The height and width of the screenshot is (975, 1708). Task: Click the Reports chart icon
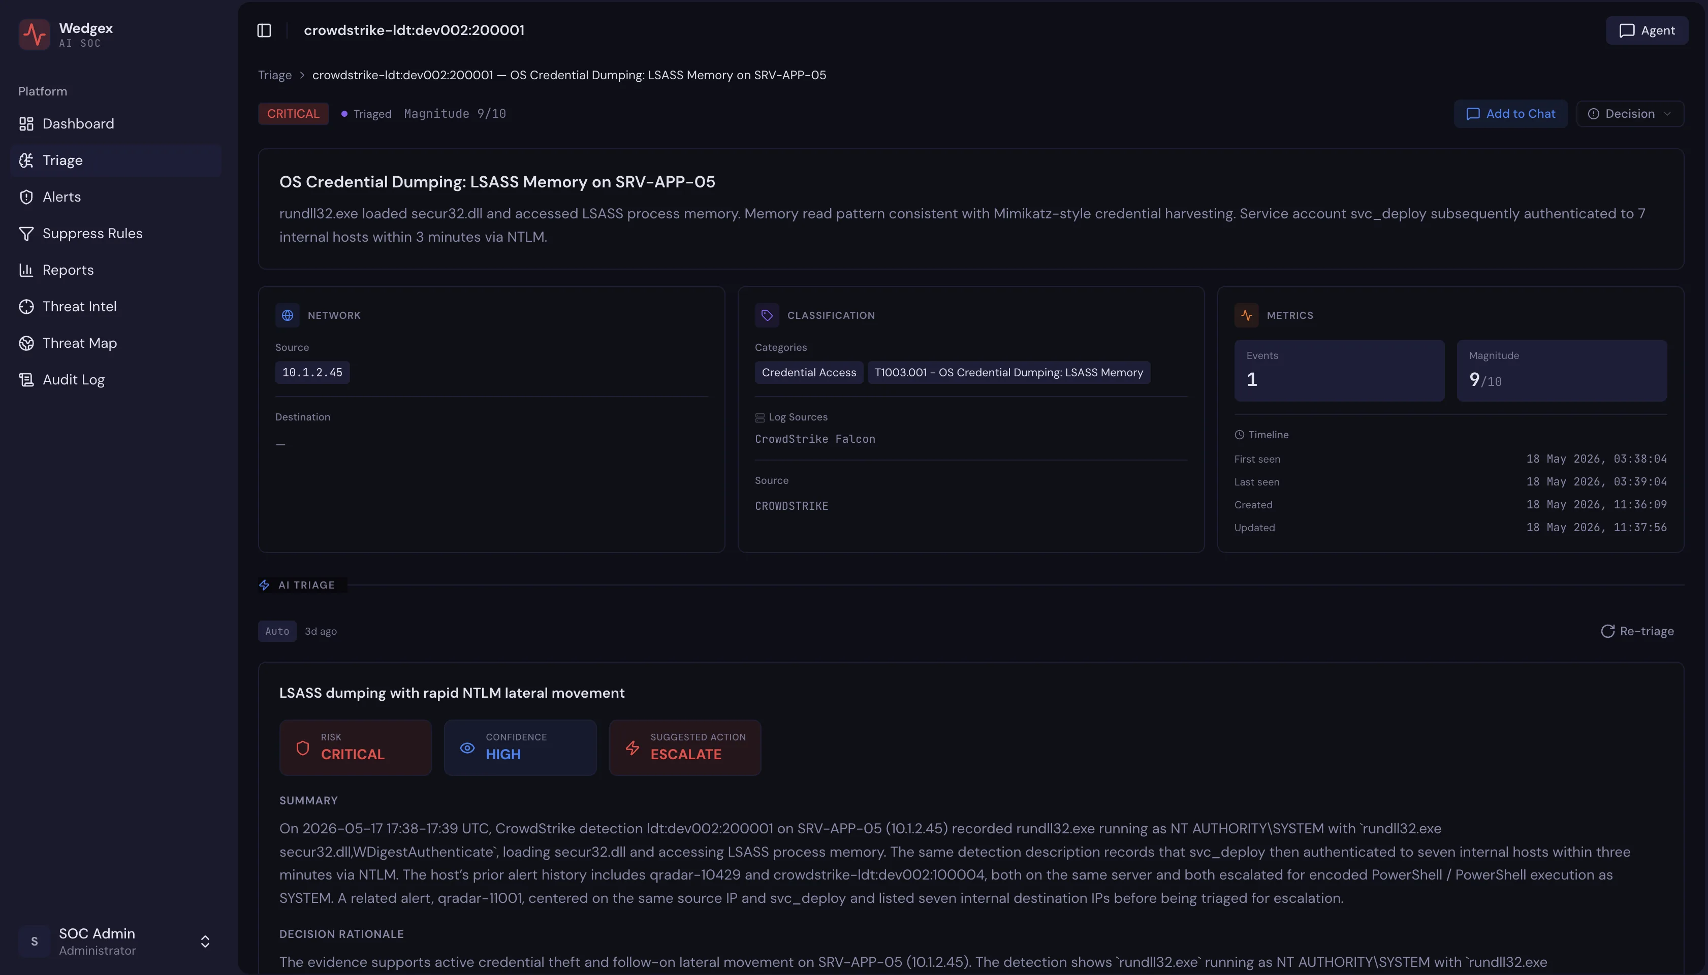pos(26,270)
